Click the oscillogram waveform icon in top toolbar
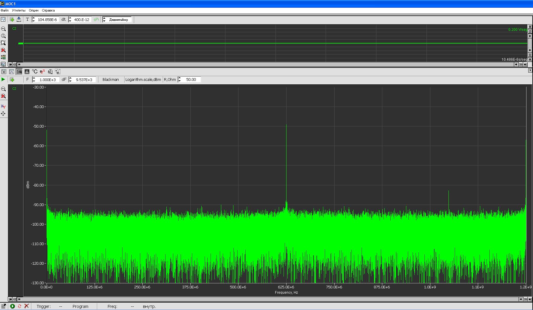Image resolution: width=533 pixels, height=310 pixels. pos(3,20)
